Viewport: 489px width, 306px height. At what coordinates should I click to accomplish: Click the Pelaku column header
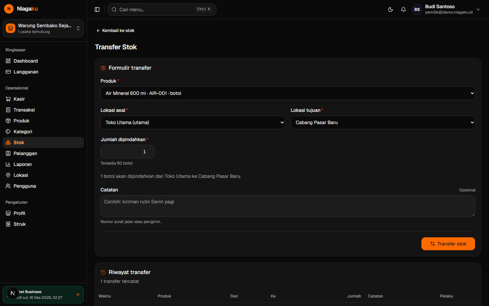[447, 296]
